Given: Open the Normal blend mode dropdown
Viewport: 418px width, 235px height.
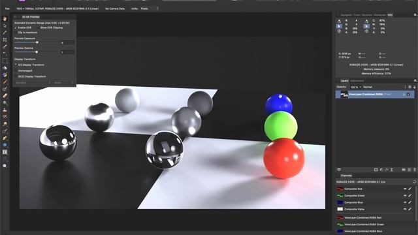Looking at the screenshot, I should pos(385,87).
